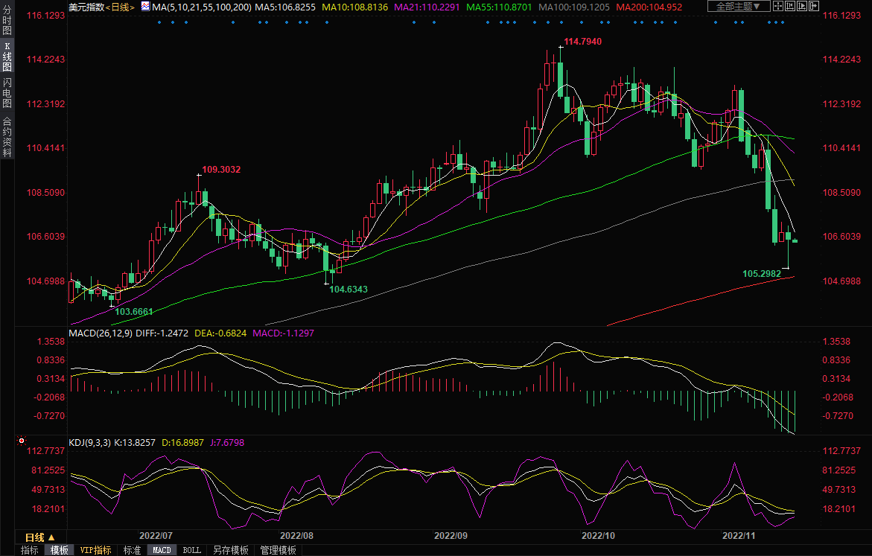This screenshot has height=556, width=872.
Task: Click the VIP指标 button
Action: [x=95, y=550]
